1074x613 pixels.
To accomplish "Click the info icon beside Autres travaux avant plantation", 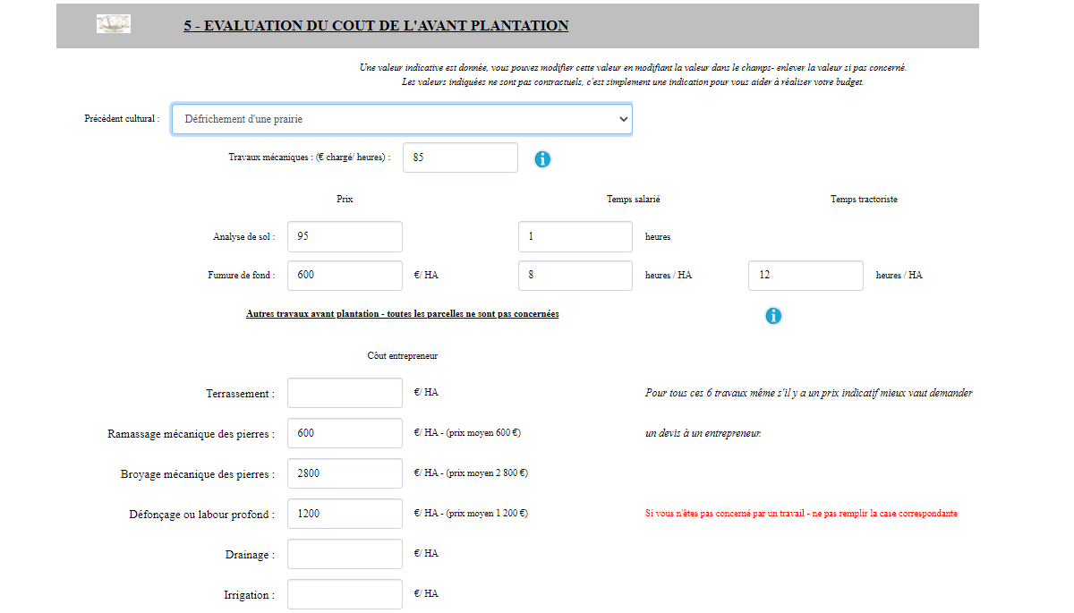I will click(x=773, y=316).
